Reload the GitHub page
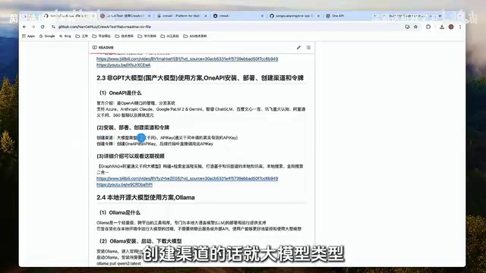Screen dimensions: 486x273 click(x=43, y=27)
